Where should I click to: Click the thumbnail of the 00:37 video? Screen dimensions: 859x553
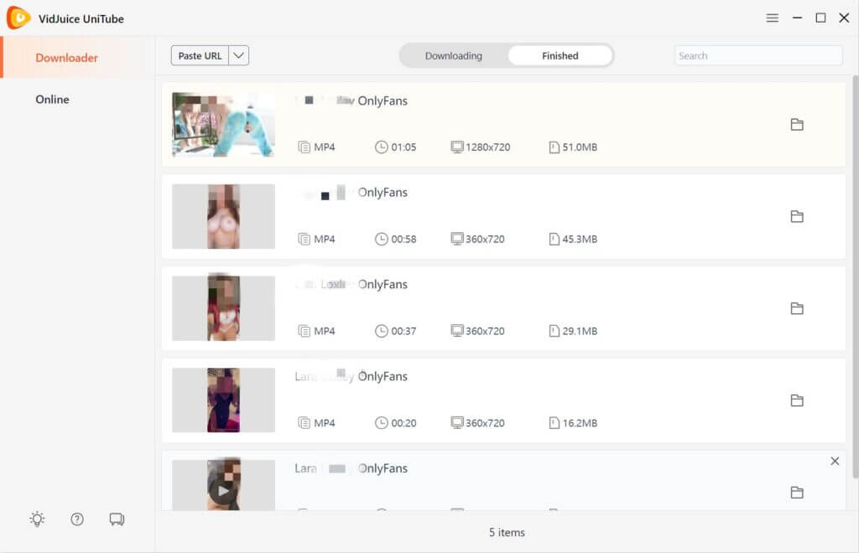tap(223, 308)
